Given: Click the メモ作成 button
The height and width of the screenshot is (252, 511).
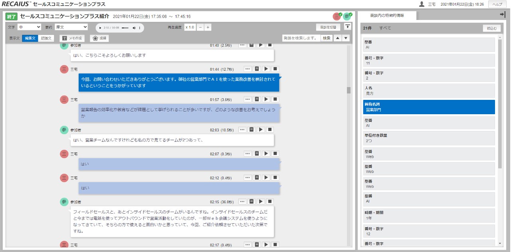Looking at the screenshot, I should pos(72,38).
